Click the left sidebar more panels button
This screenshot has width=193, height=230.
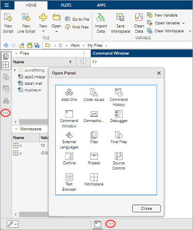[x=6, y=113]
